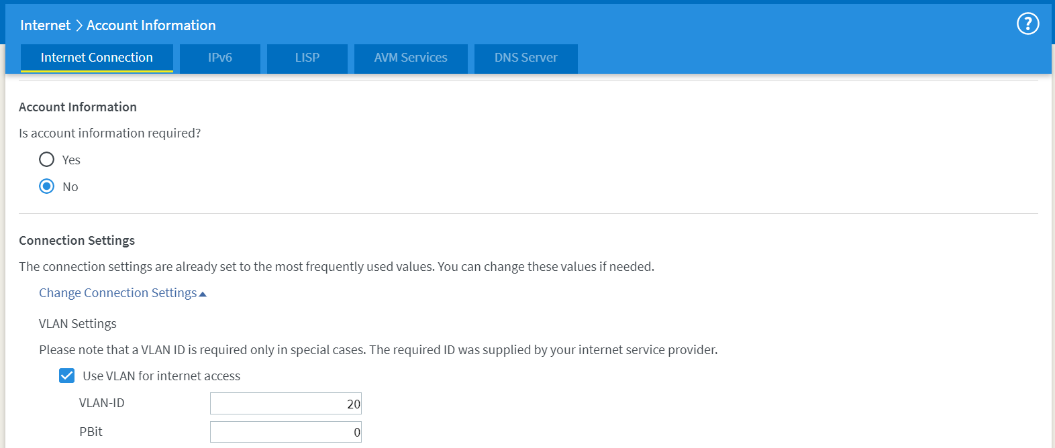Viewport: 1055px width, 448px height.
Task: Focus the VLAN-ID input field
Action: pos(285,404)
